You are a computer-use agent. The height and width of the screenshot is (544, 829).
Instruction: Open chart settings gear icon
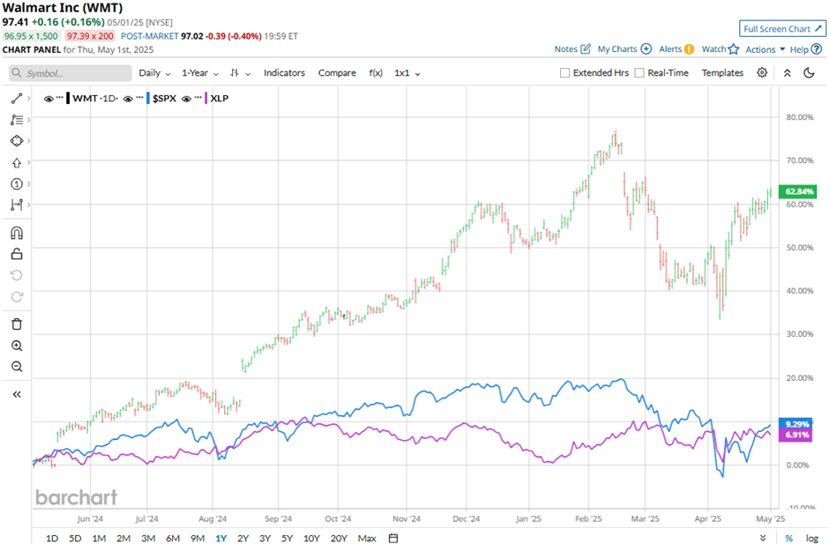pos(762,73)
